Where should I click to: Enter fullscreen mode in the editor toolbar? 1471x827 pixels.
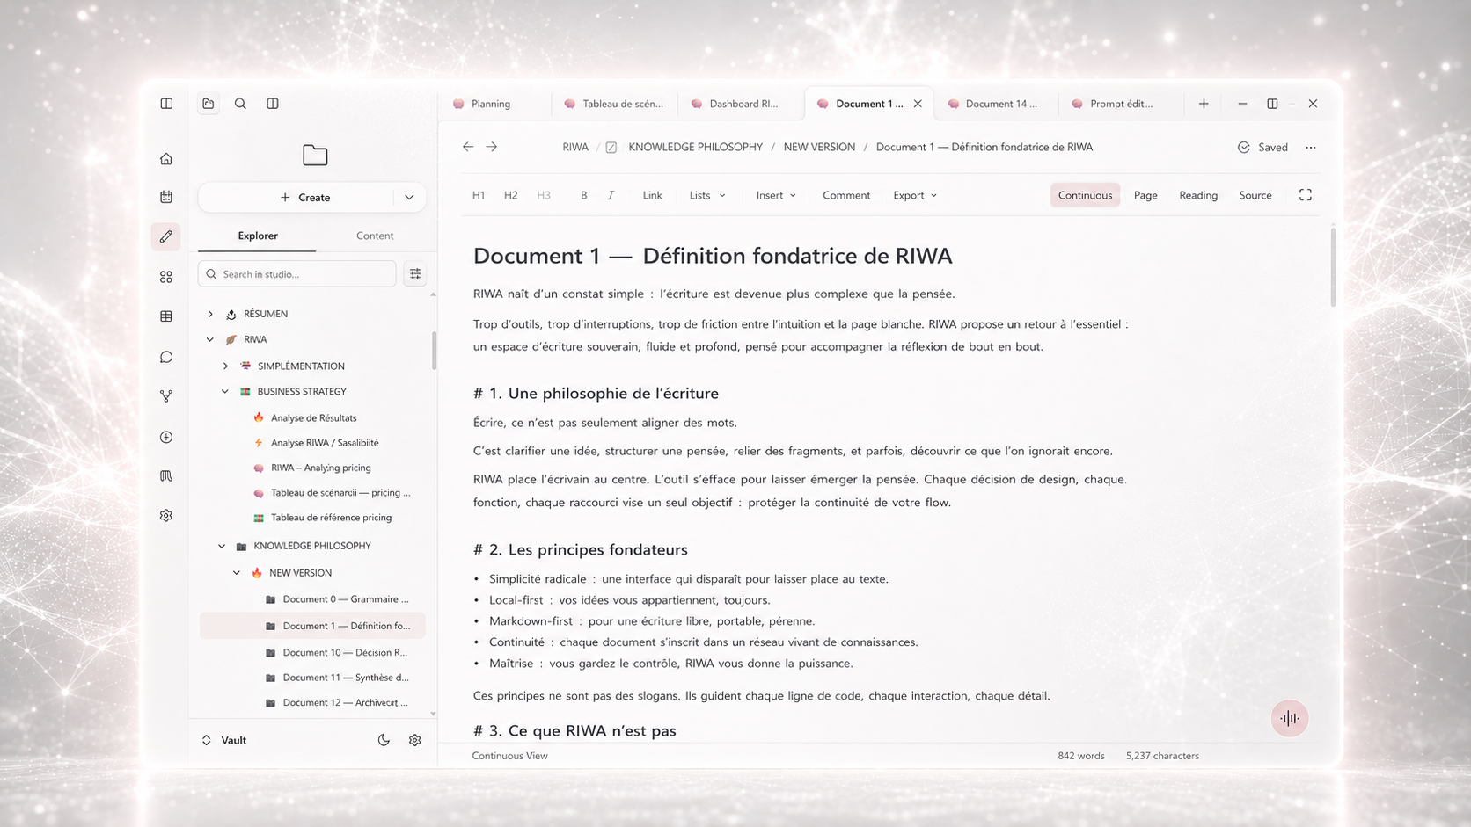click(1306, 195)
